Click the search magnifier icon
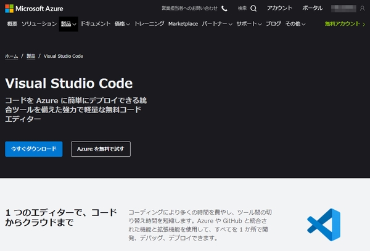 pyautogui.click(x=253, y=9)
